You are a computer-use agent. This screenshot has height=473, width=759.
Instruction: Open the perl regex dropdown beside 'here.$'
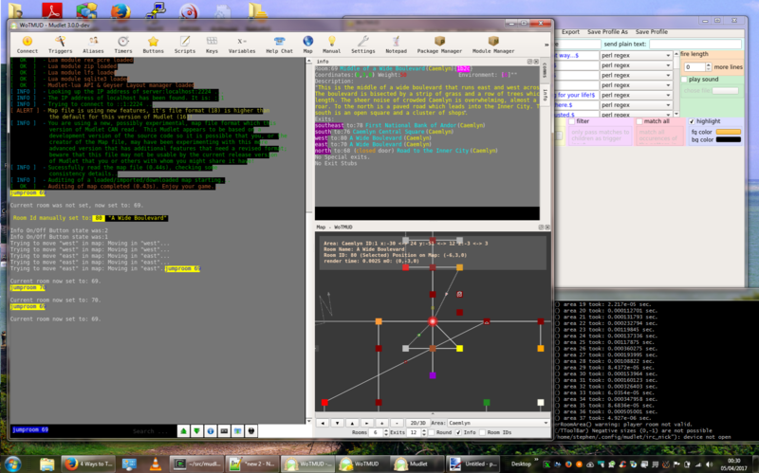636,105
